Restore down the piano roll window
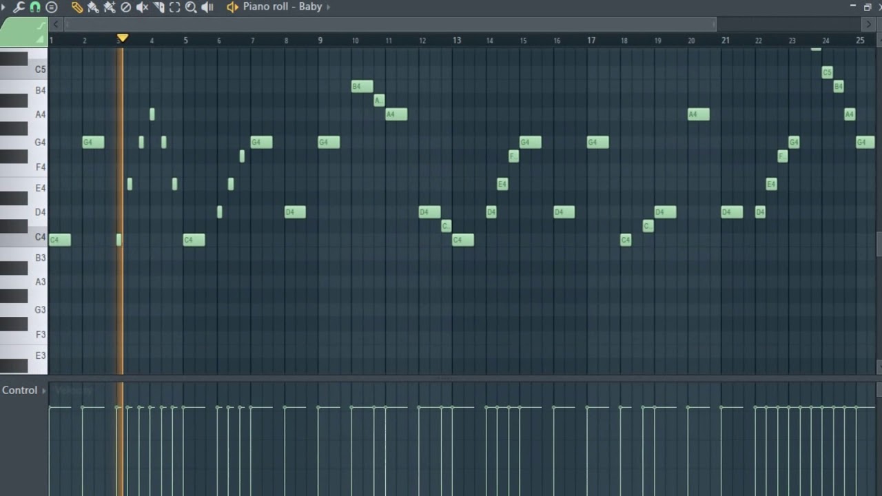 click(x=868, y=7)
